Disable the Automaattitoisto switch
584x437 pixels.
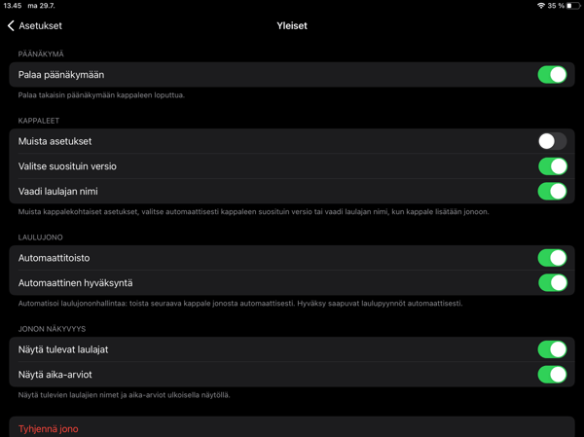pyautogui.click(x=552, y=258)
